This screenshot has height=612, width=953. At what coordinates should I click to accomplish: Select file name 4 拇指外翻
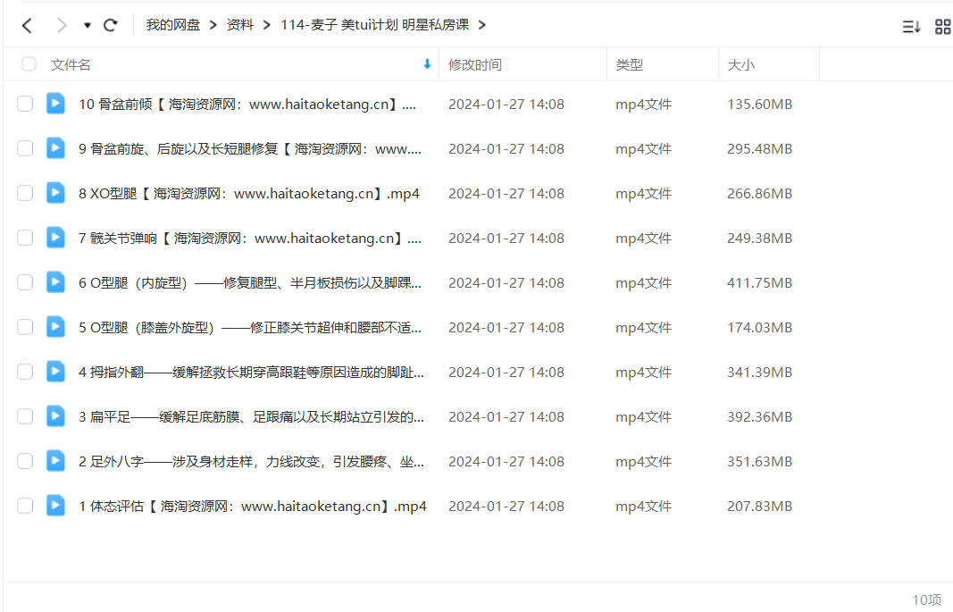(x=251, y=372)
